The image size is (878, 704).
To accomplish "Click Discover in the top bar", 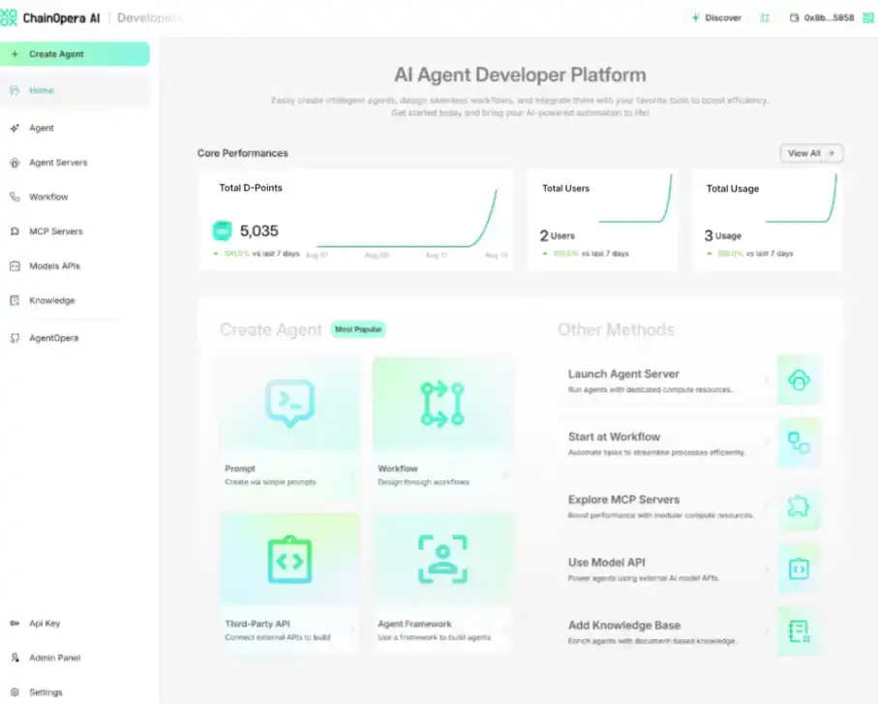I will click(717, 17).
